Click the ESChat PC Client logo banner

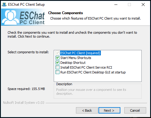[x=23, y=17]
